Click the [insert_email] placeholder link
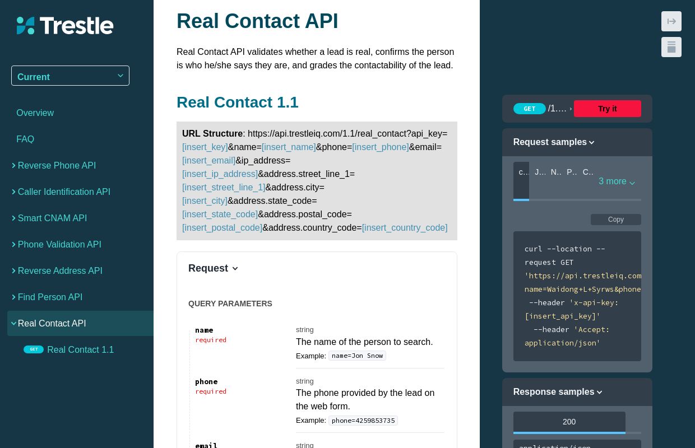The width and height of the screenshot is (695, 448). click(x=208, y=161)
